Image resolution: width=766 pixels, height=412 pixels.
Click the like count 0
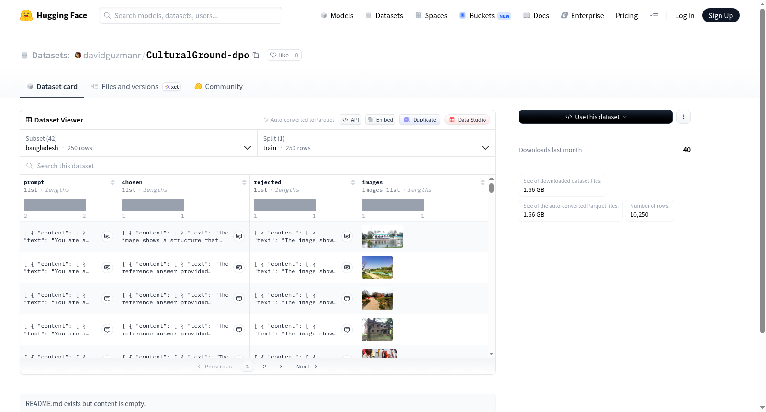point(296,55)
